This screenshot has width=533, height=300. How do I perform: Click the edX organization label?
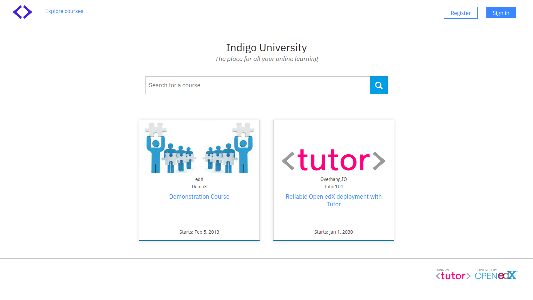click(x=199, y=179)
